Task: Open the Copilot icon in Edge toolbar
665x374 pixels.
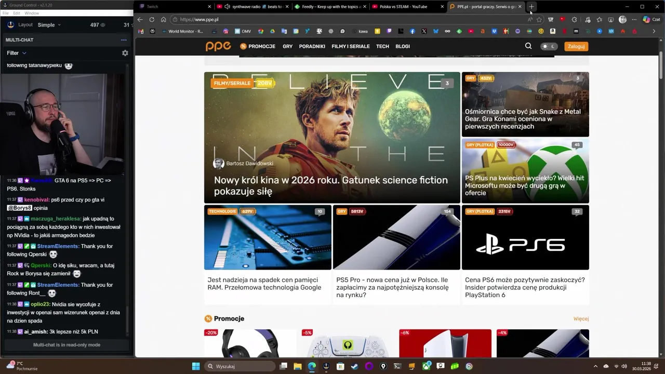Action: click(646, 20)
